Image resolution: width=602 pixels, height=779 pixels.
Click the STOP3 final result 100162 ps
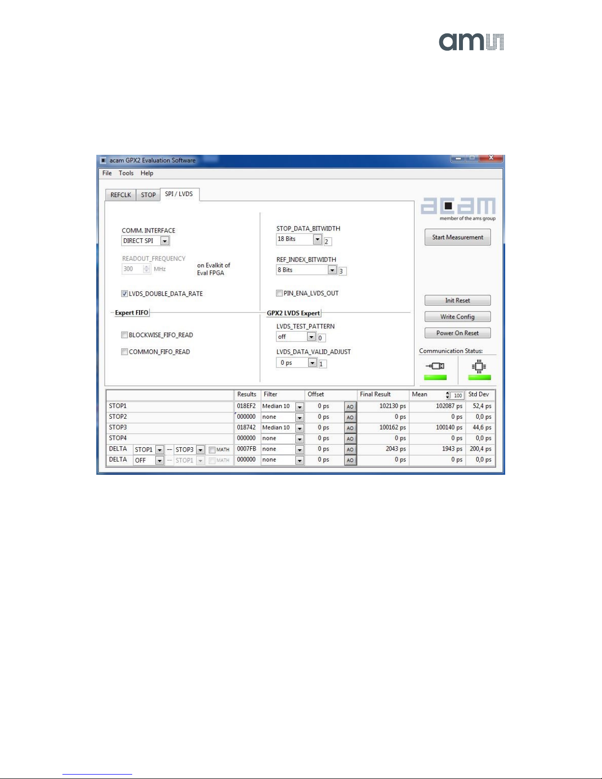click(393, 428)
